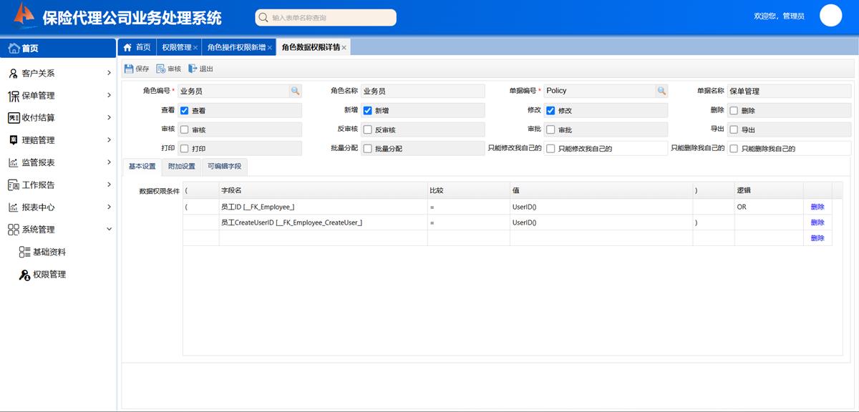Tick the 只能修改我自己的 checkbox

point(550,149)
